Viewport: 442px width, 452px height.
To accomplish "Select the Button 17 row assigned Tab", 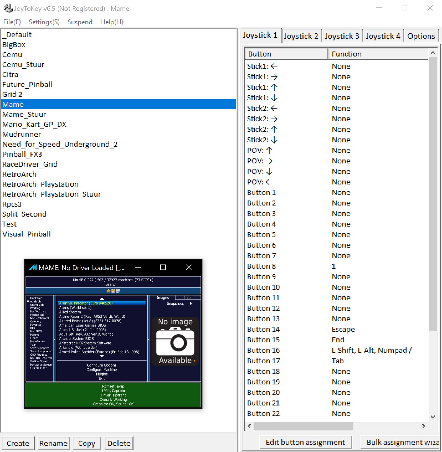I will tap(337, 361).
